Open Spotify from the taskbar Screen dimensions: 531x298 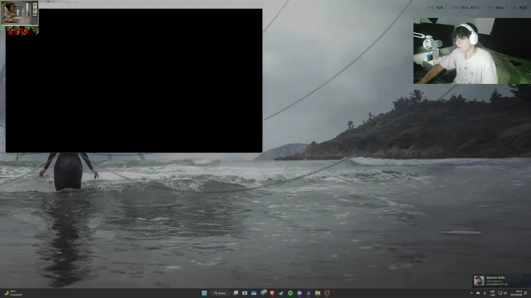coord(290,293)
